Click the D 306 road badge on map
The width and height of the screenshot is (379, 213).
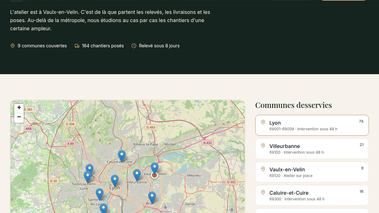70,124
